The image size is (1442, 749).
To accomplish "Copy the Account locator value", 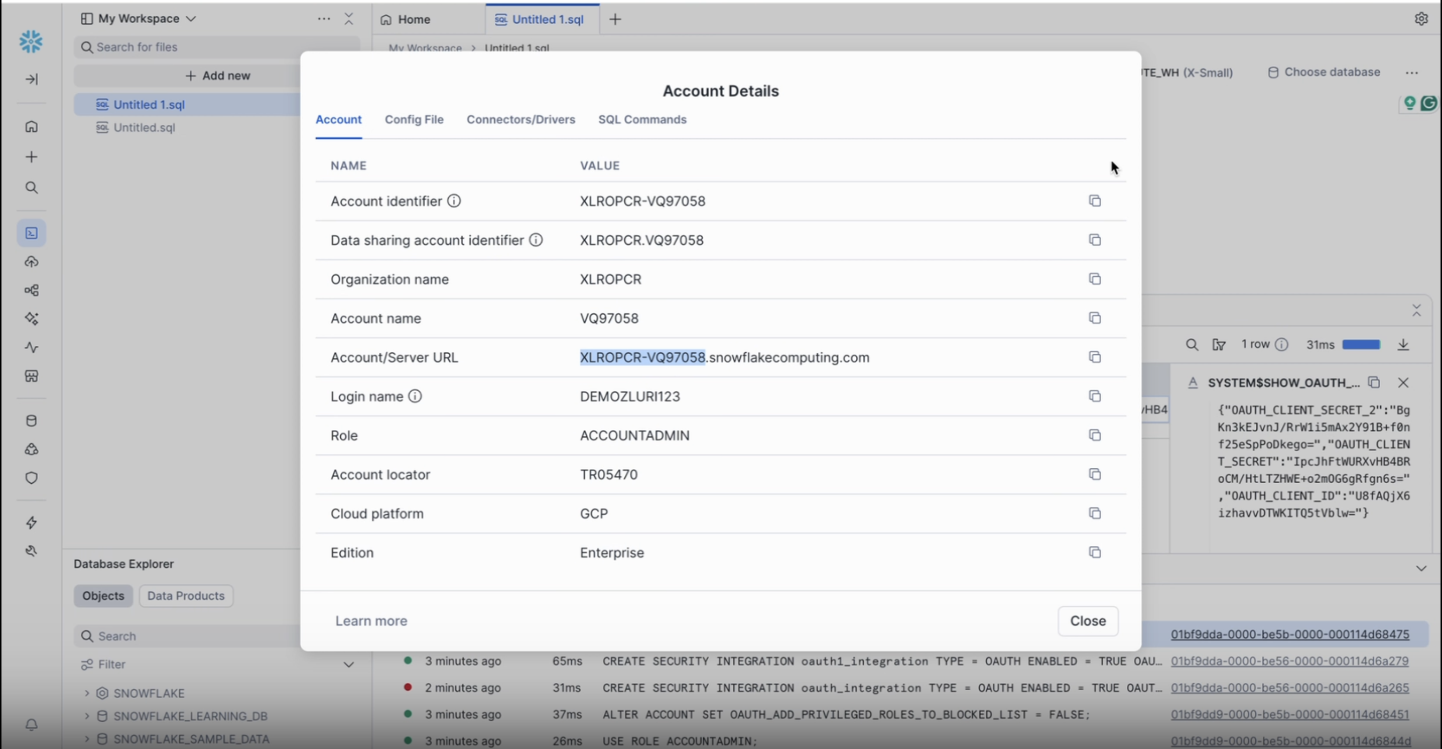I will click(x=1094, y=474).
